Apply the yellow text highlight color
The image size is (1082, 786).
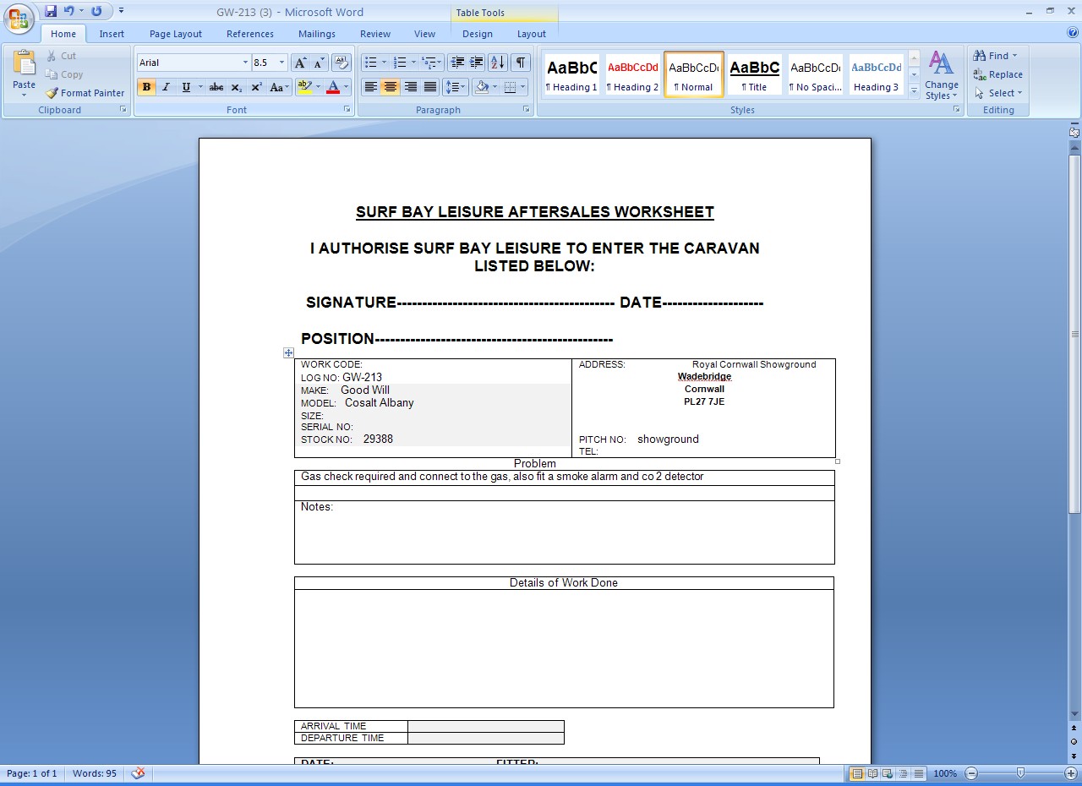[304, 87]
